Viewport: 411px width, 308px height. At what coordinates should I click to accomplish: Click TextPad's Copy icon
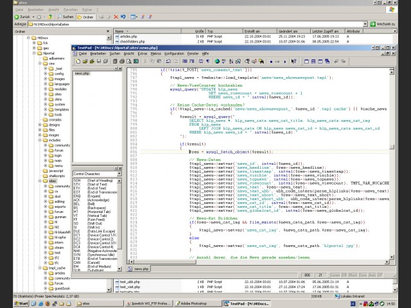tap(152, 62)
